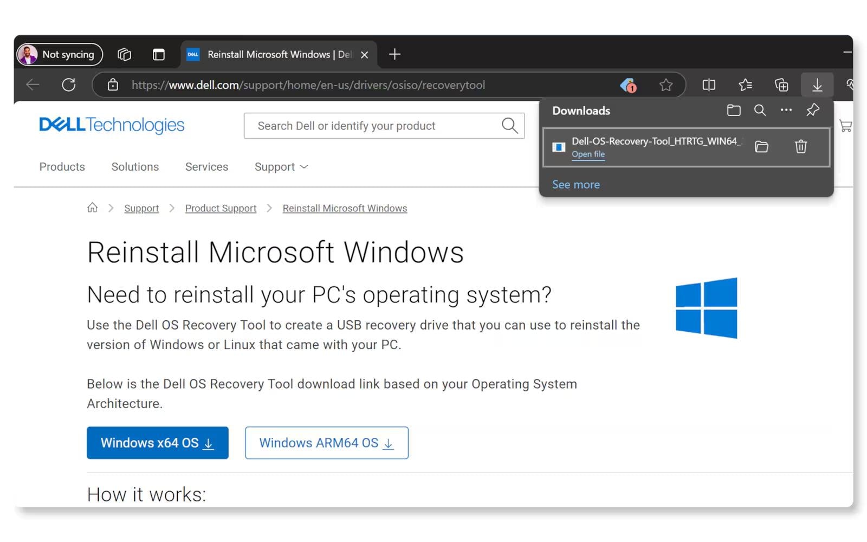Open the workspaces icon
The image size is (867, 542).
pos(124,54)
